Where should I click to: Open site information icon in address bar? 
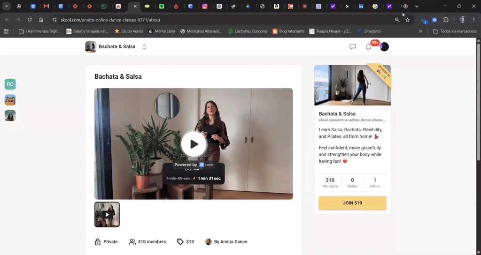coord(54,20)
